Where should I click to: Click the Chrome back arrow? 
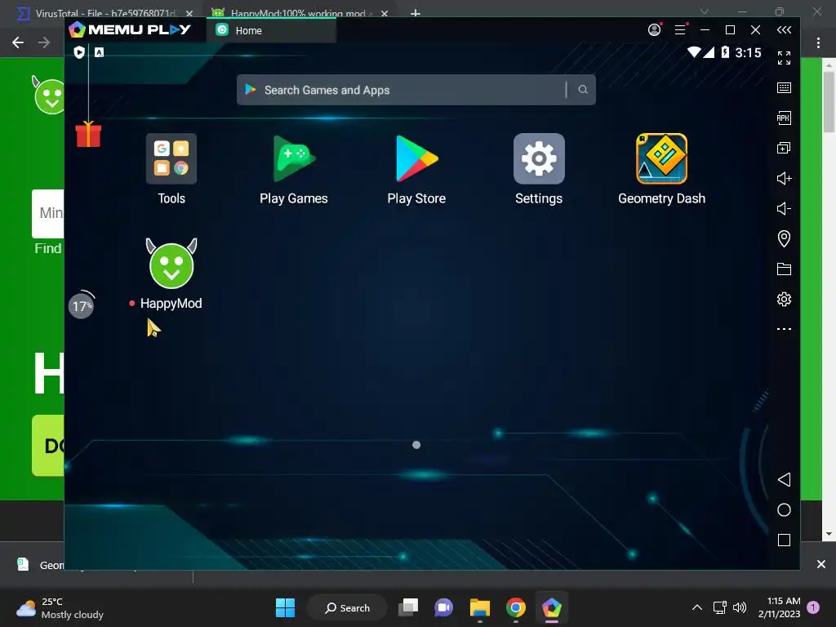pos(18,42)
